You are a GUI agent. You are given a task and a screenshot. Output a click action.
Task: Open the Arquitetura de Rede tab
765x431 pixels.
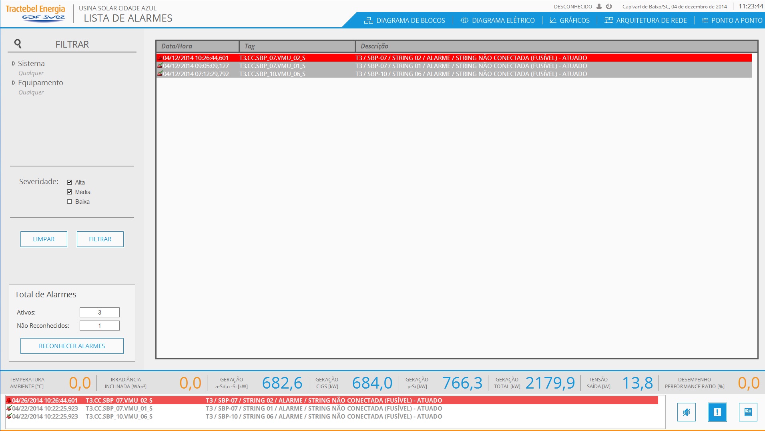point(646,20)
